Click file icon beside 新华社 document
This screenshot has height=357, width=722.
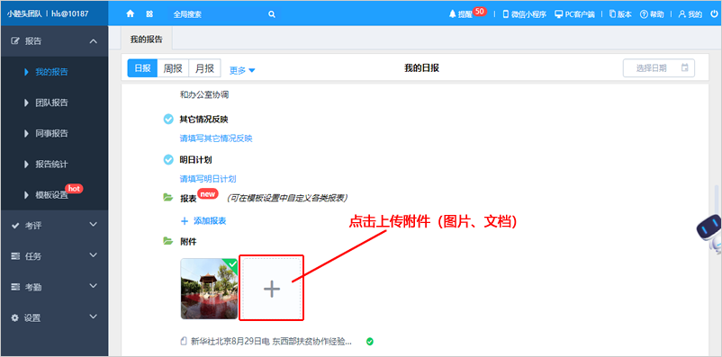coord(184,342)
